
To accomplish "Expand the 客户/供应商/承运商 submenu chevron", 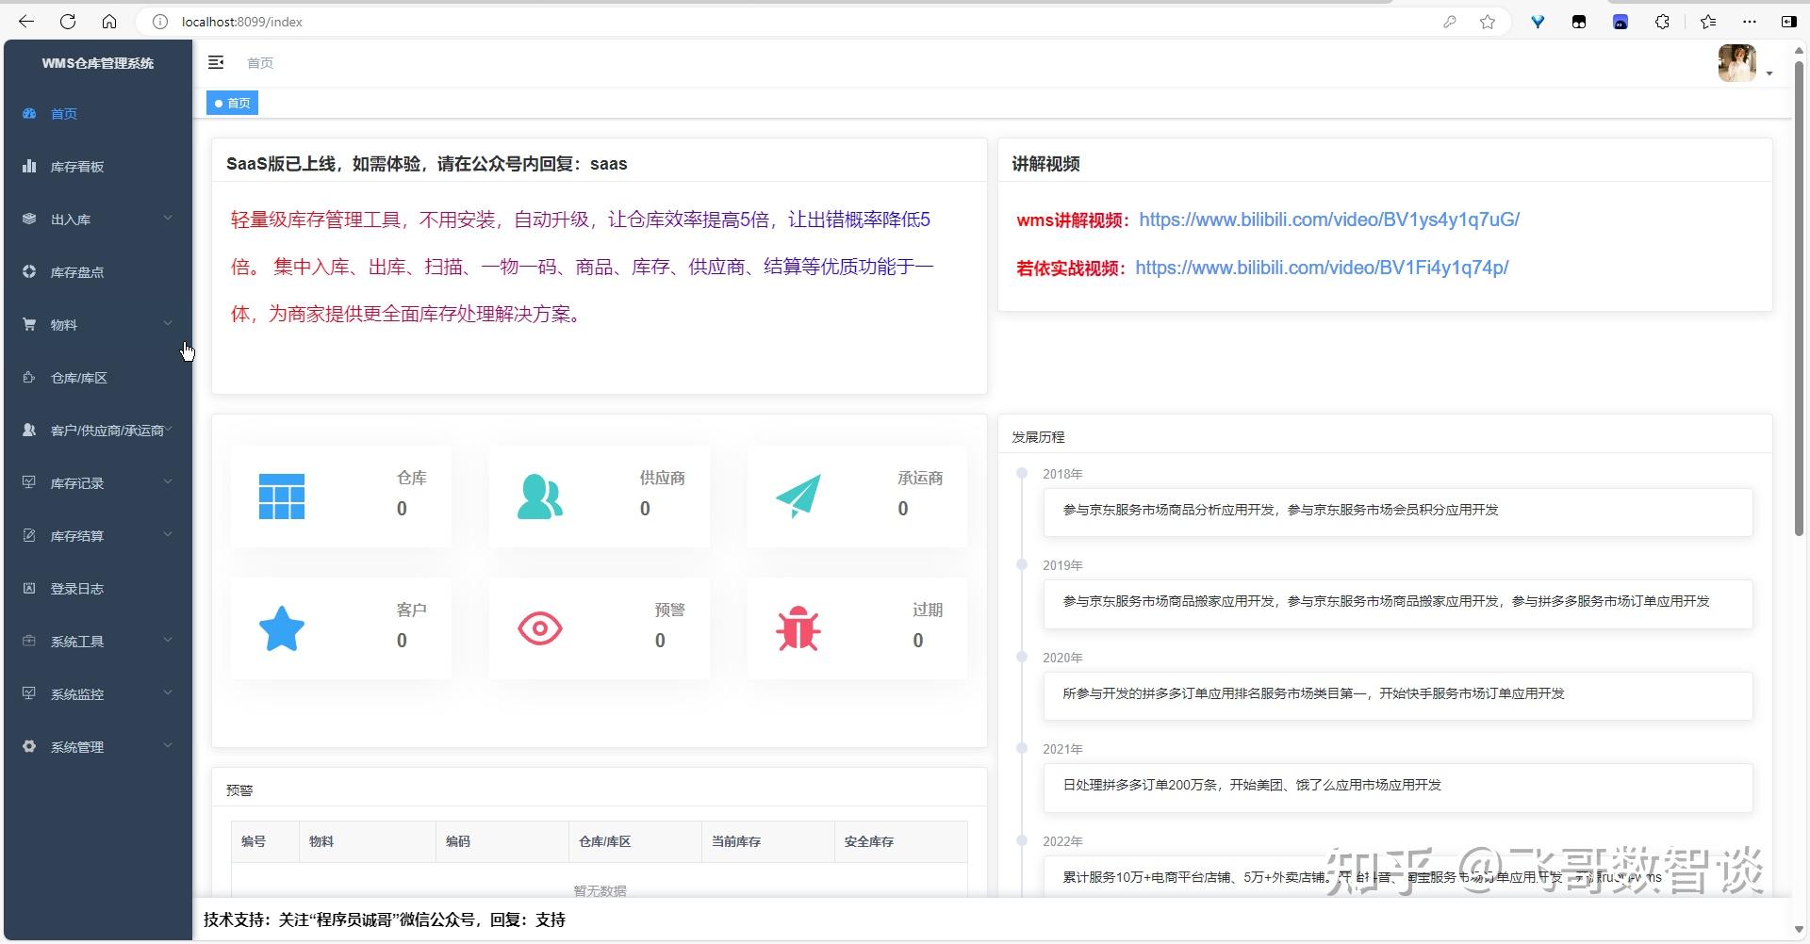I will tap(169, 430).
